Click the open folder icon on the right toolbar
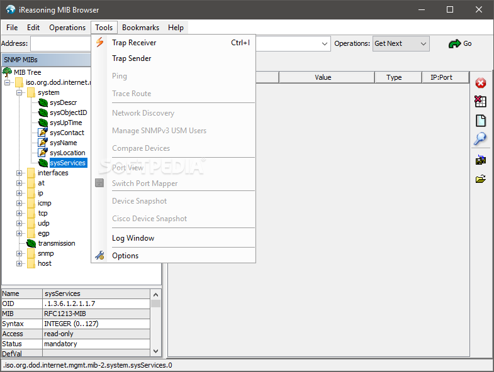The image size is (494, 372). 480,179
